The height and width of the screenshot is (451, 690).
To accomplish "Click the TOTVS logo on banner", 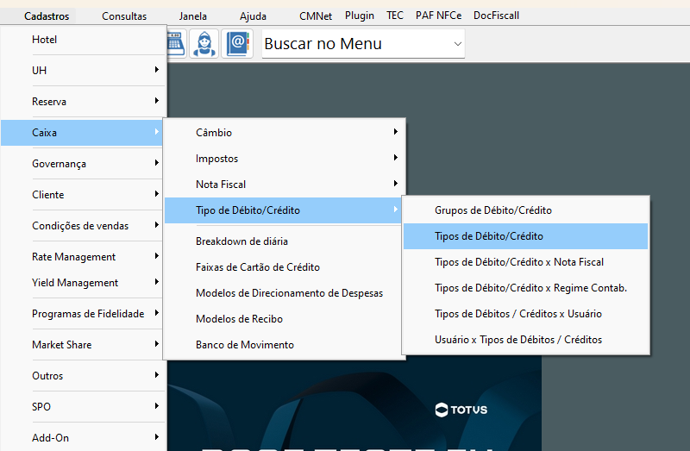I will (x=461, y=410).
